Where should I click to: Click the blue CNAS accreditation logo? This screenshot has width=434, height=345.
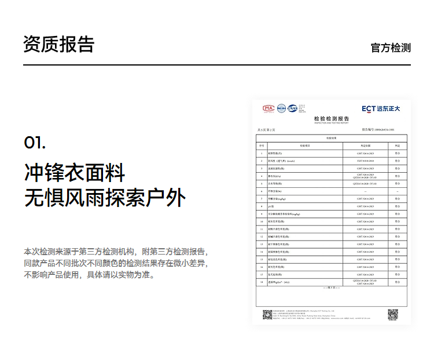(x=293, y=108)
